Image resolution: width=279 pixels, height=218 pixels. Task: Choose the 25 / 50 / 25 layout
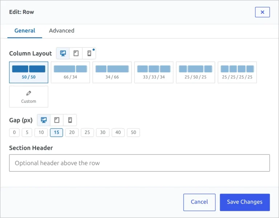(x=195, y=72)
